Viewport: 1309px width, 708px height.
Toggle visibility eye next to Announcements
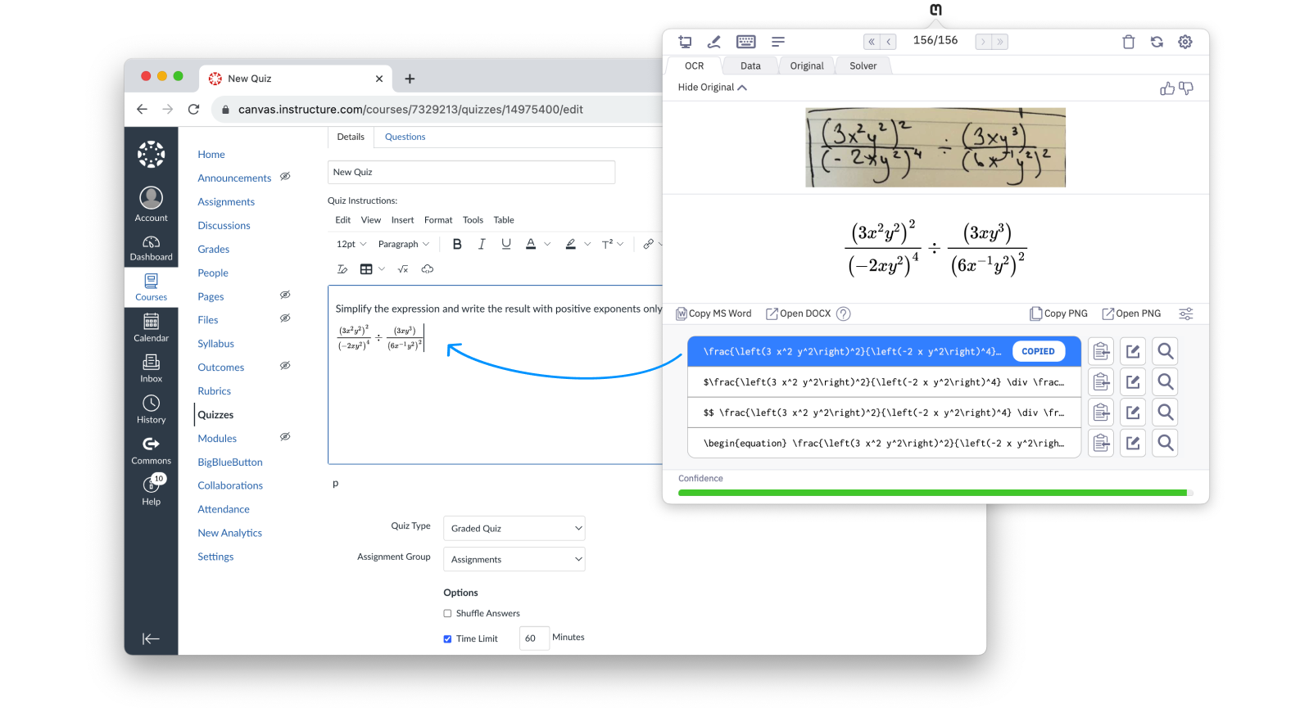[285, 176]
